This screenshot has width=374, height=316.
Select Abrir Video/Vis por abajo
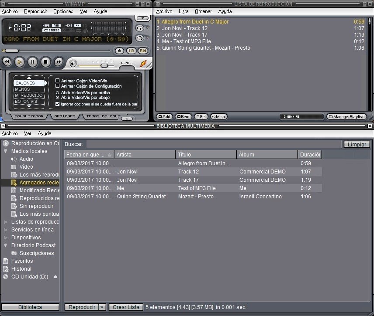coord(58,98)
